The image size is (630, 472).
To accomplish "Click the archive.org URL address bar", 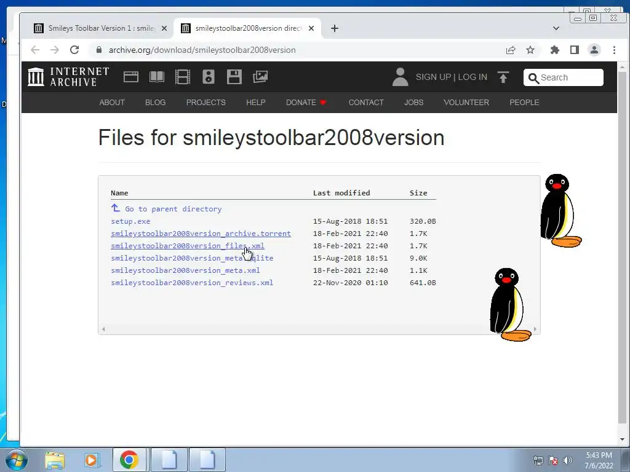I will pyautogui.click(x=297, y=50).
